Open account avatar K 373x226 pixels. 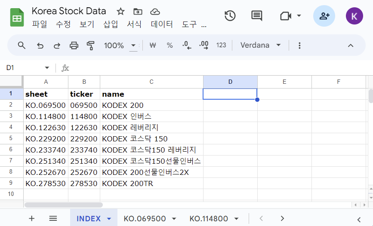pyautogui.click(x=354, y=16)
